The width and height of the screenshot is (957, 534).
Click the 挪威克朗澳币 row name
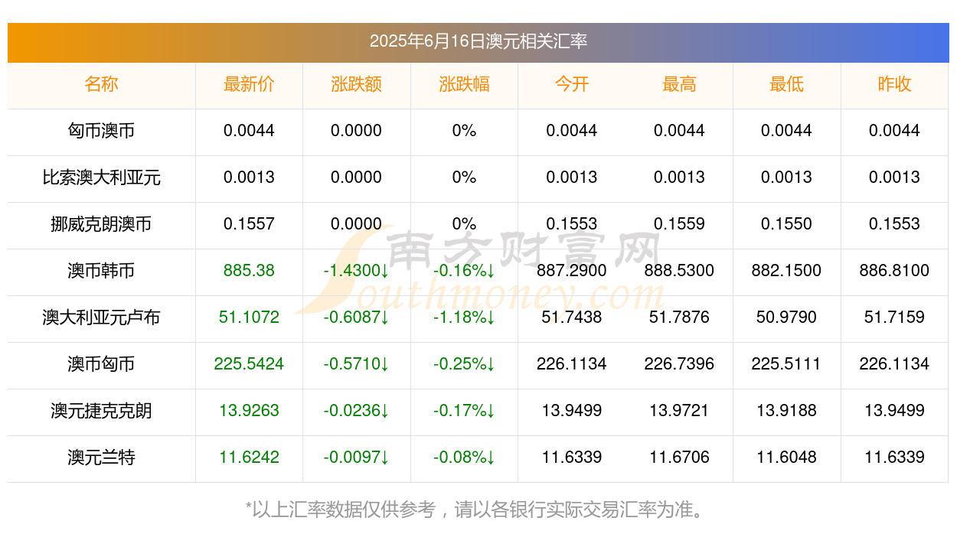click(101, 224)
